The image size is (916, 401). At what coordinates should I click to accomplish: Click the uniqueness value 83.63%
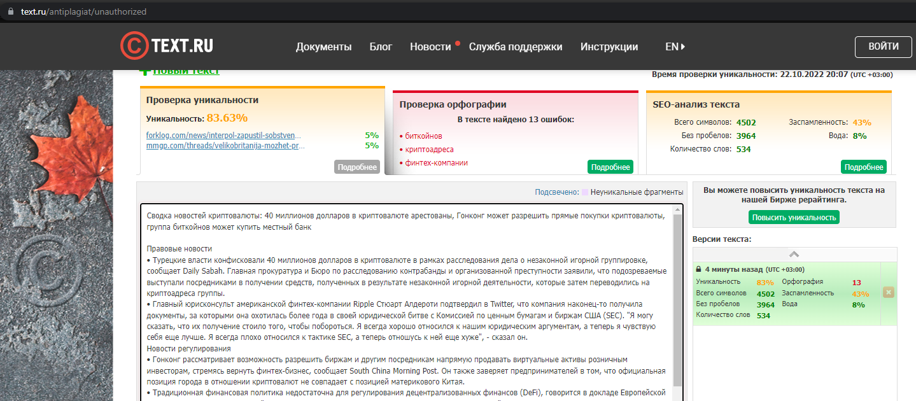(227, 118)
